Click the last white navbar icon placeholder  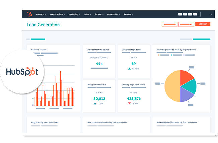pos(195,14)
